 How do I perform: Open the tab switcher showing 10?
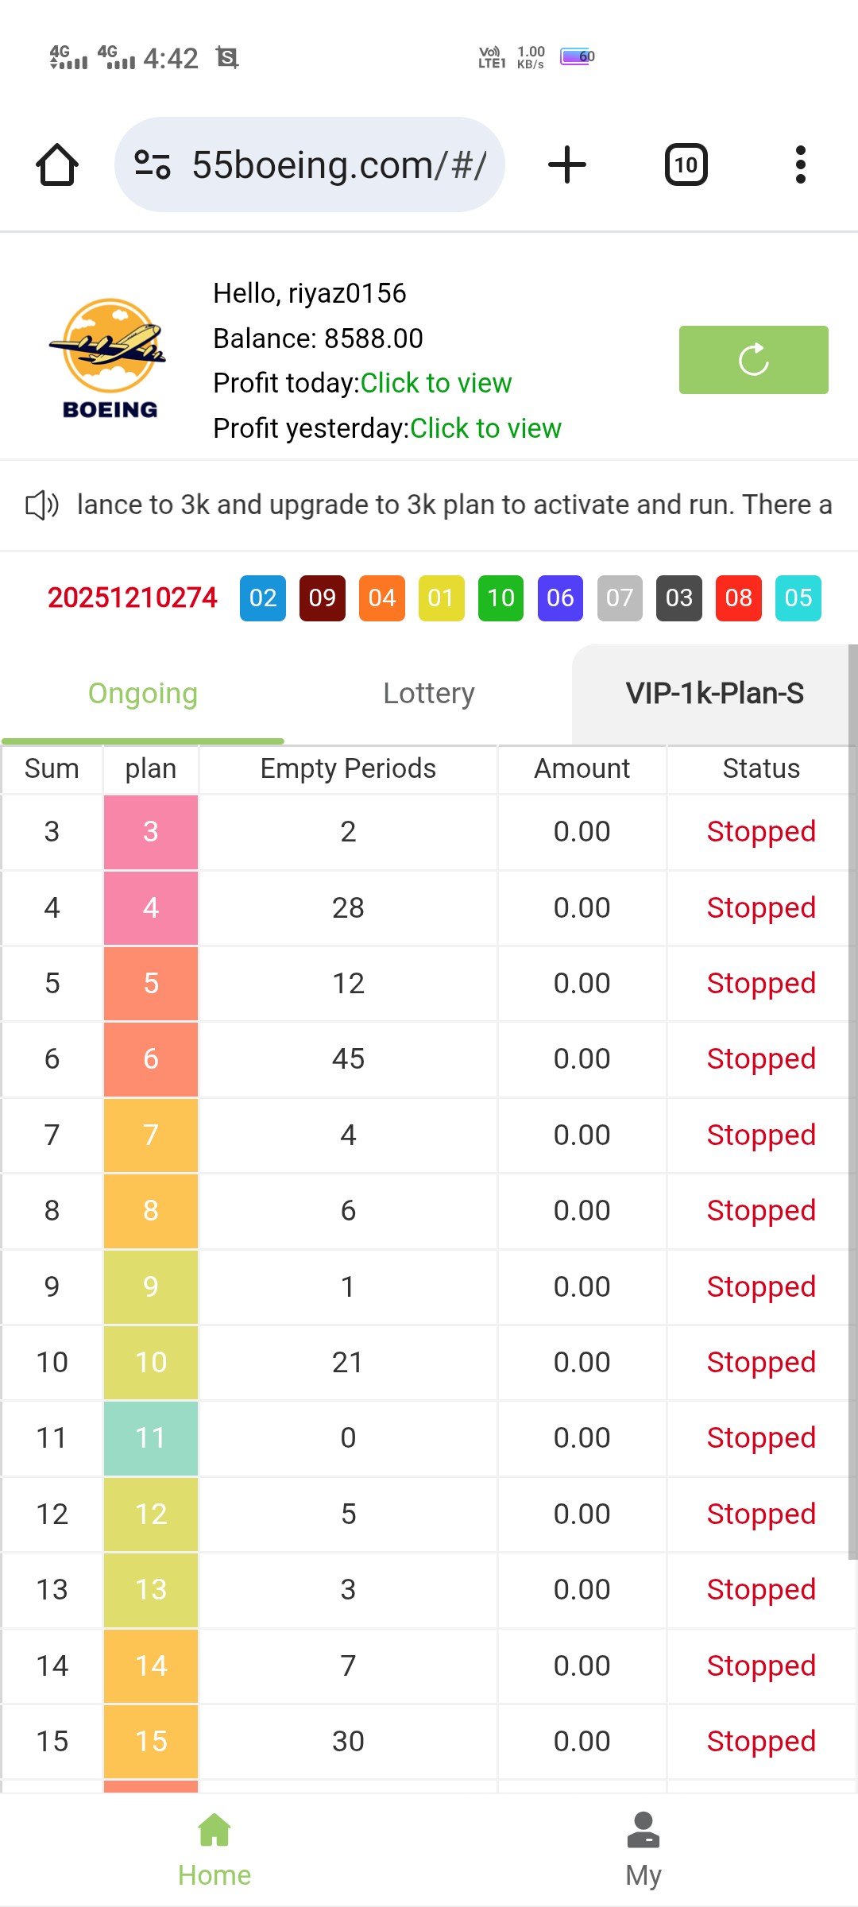pyautogui.click(x=686, y=165)
